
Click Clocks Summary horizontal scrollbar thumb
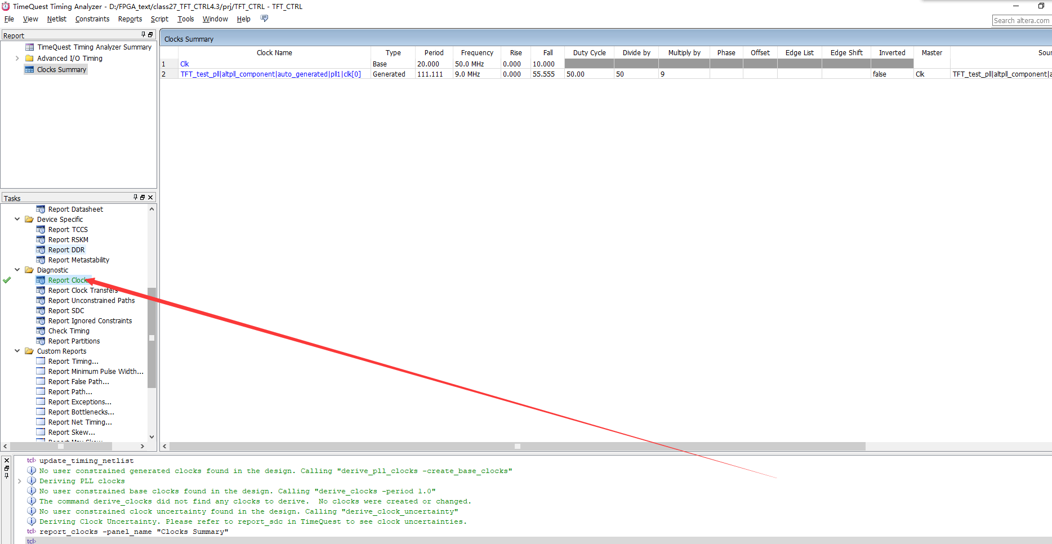click(x=518, y=447)
